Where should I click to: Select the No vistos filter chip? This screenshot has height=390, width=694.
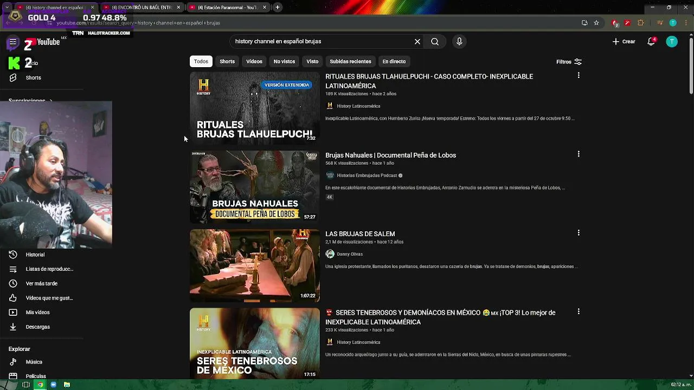tap(284, 61)
